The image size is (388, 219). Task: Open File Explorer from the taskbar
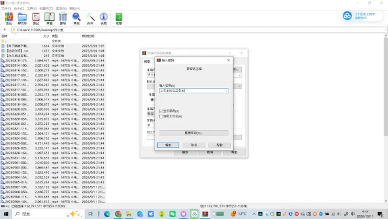pos(129,214)
